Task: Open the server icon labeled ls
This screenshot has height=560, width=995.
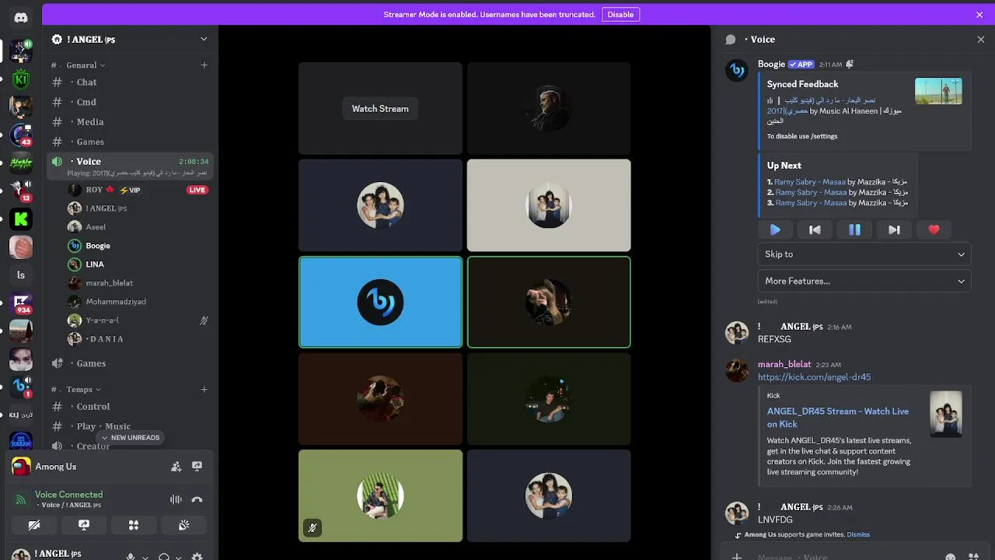Action: click(21, 275)
